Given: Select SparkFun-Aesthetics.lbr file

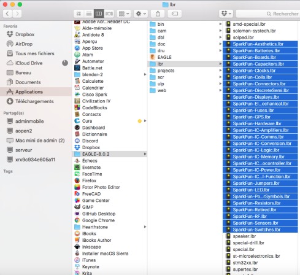Looking at the screenshot, I should click(x=260, y=44).
